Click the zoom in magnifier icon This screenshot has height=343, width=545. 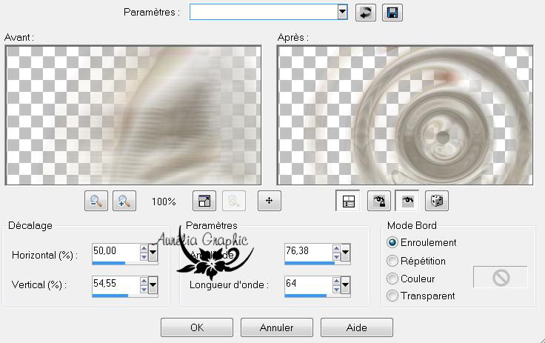[124, 201]
